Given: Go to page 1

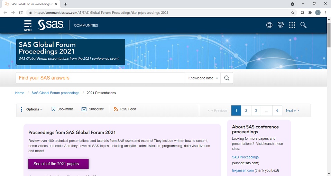Looking at the screenshot, I should point(236,110).
